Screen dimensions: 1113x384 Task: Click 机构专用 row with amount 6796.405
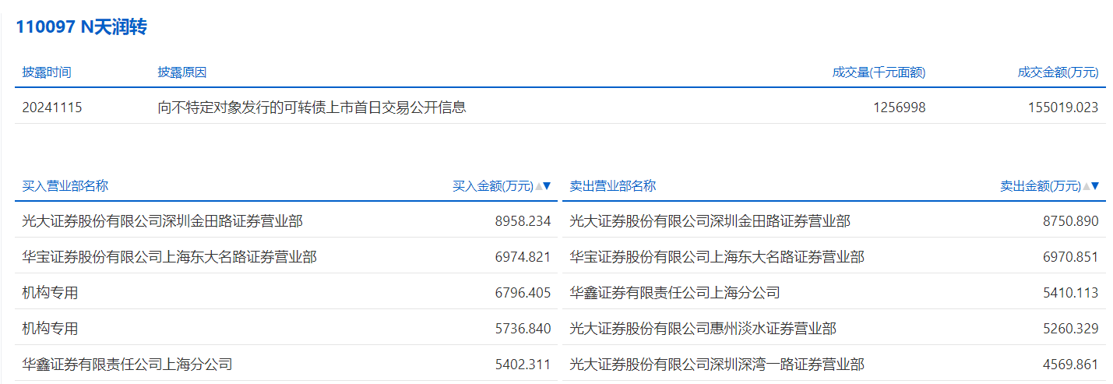51,293
